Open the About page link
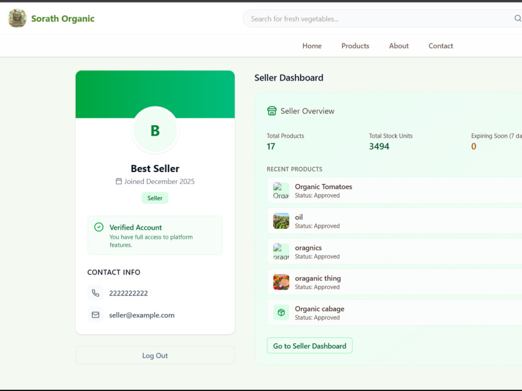522x391 pixels. click(399, 46)
